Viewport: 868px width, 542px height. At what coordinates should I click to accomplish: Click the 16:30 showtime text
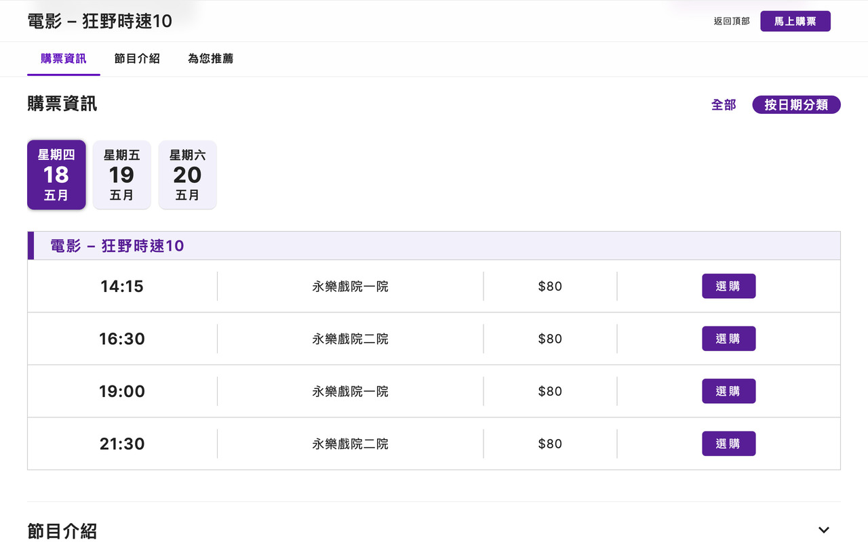pyautogui.click(x=122, y=339)
